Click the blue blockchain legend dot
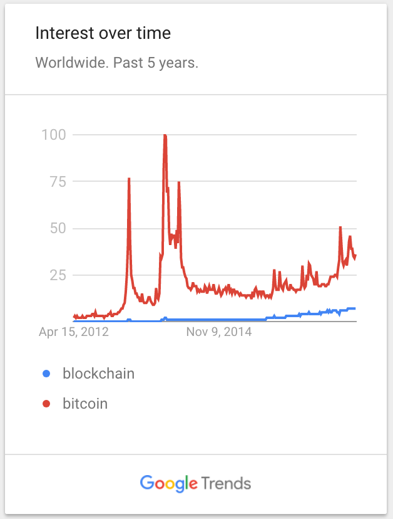This screenshot has width=393, height=519. pyautogui.click(x=46, y=374)
